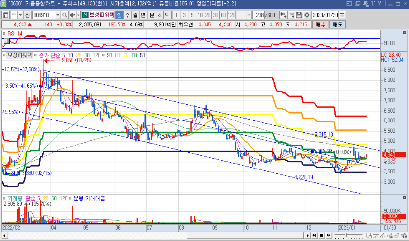
Task: Click the 매수 buy button
Action: [x=320, y=24]
